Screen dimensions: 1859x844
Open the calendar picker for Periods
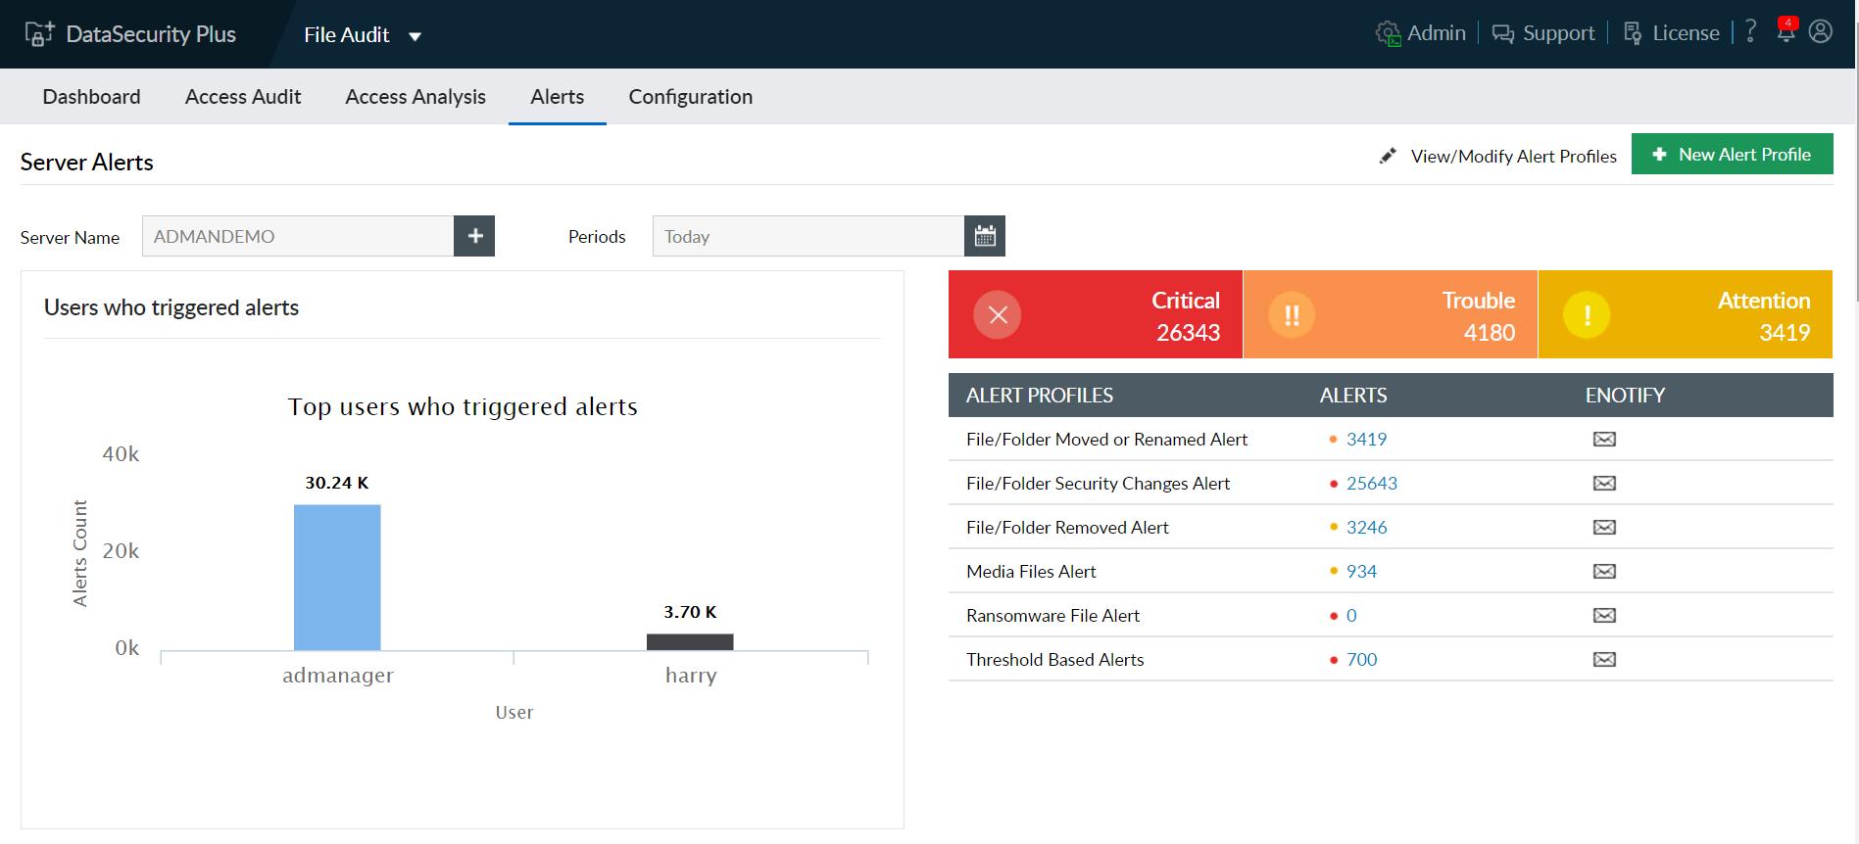(x=985, y=236)
